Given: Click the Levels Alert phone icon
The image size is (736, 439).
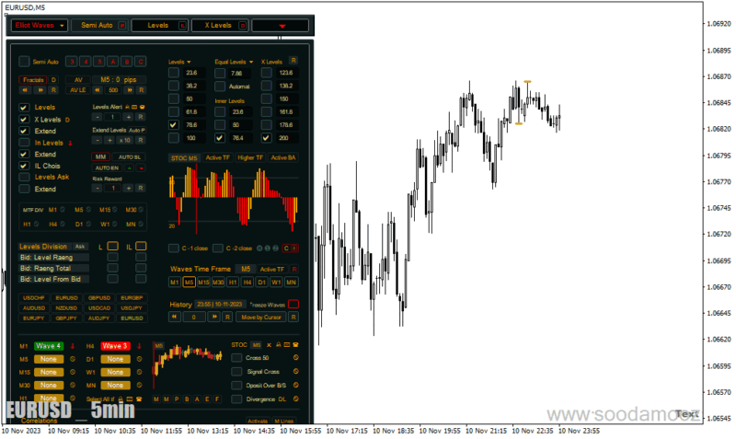Looking at the screenshot, I should 143,107.
